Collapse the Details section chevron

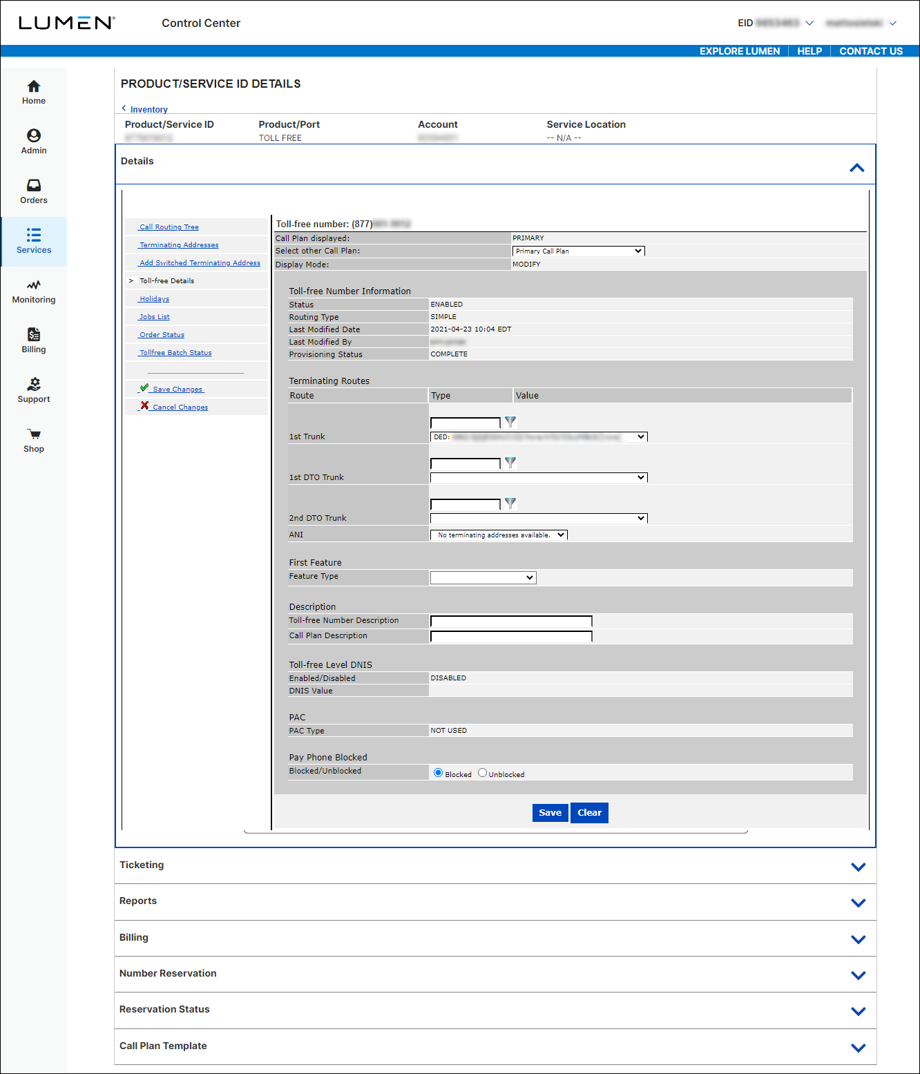[x=857, y=168]
